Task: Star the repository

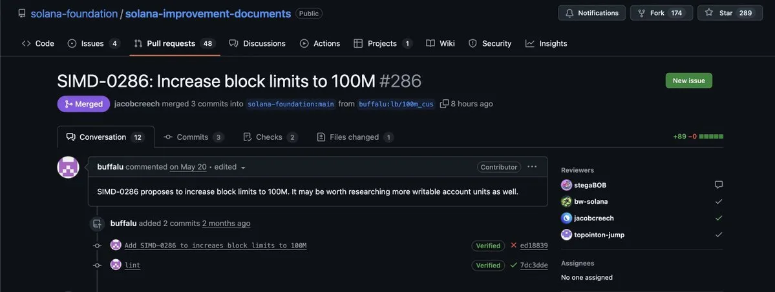Action: 730,13
